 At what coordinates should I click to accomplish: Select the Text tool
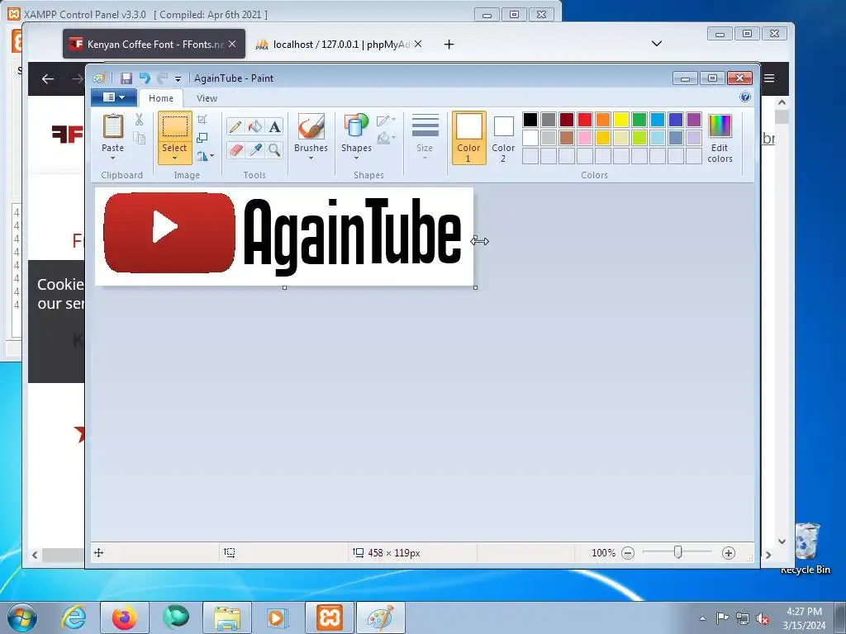pos(274,126)
